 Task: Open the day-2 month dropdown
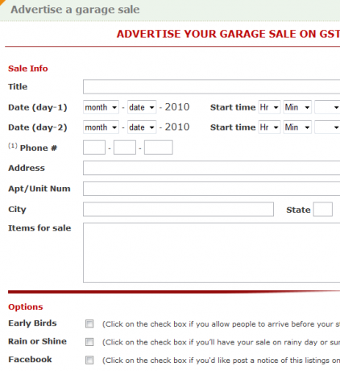click(101, 127)
